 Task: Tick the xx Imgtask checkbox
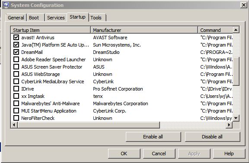click(x=16, y=96)
